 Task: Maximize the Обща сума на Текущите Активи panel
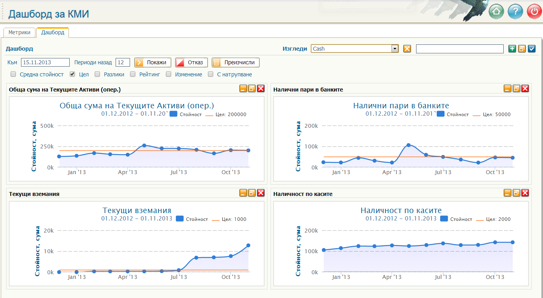click(x=252, y=88)
